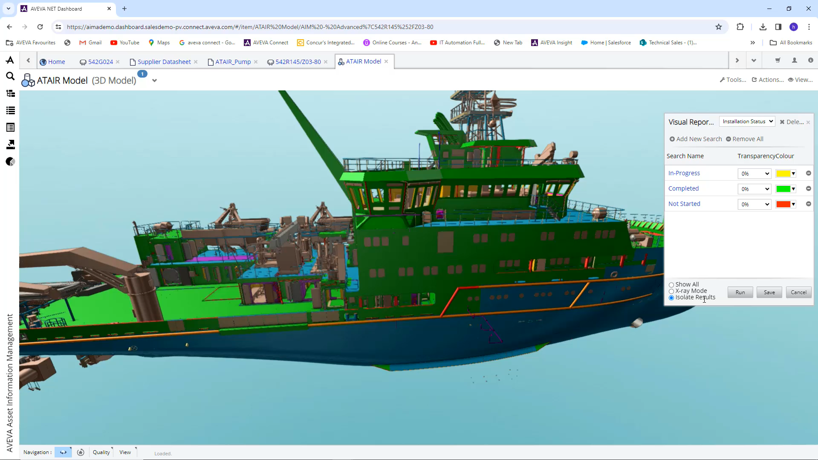Open the tab list dropdown chevron

[754, 61]
